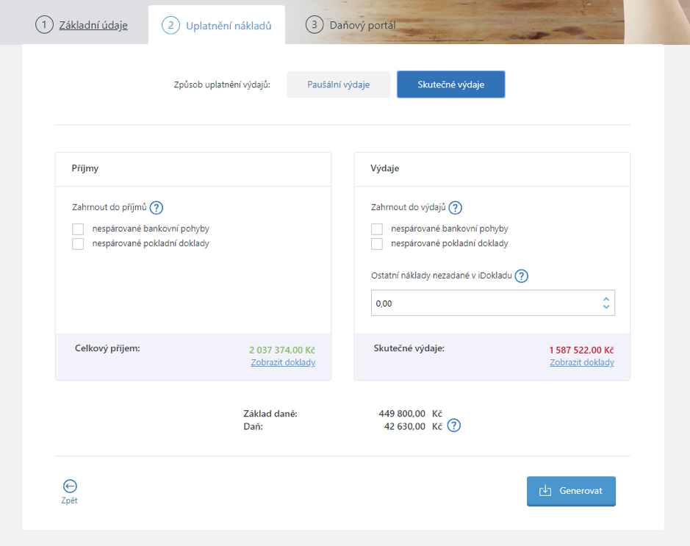This screenshot has width=690, height=546.
Task: Focus the Ostatní náklady amount field
Action: point(493,303)
